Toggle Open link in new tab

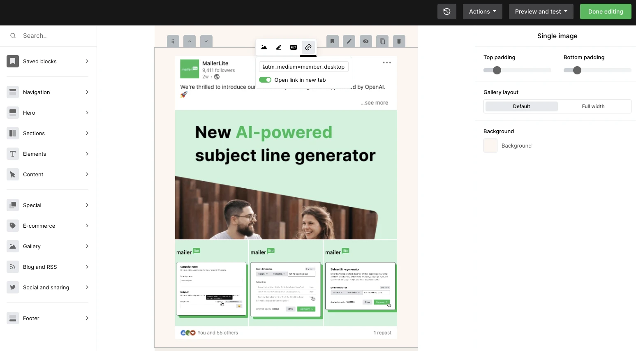[x=265, y=80]
